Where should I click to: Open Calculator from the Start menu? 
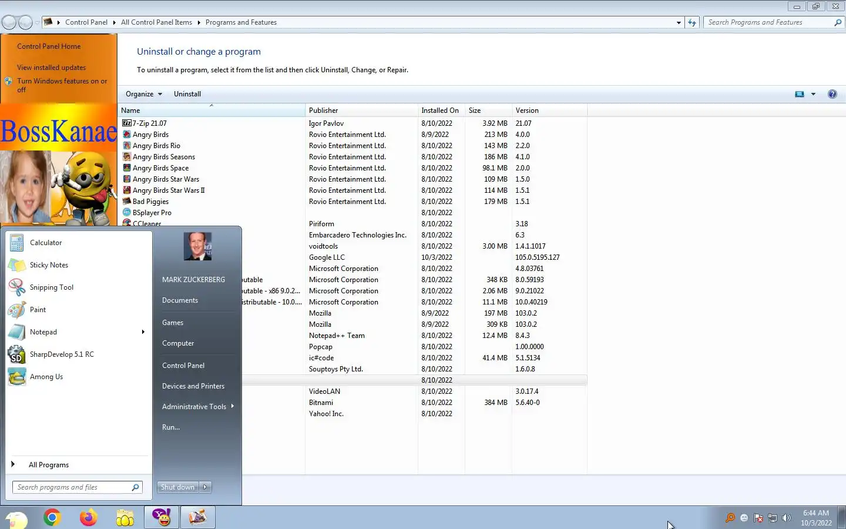coord(79,243)
